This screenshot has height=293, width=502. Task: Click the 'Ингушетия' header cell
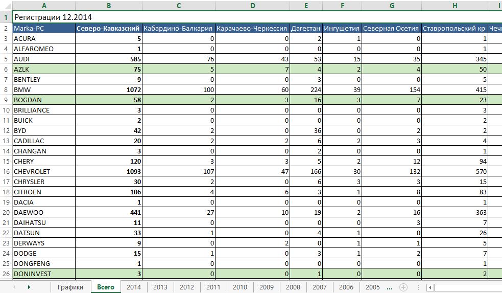coord(342,28)
